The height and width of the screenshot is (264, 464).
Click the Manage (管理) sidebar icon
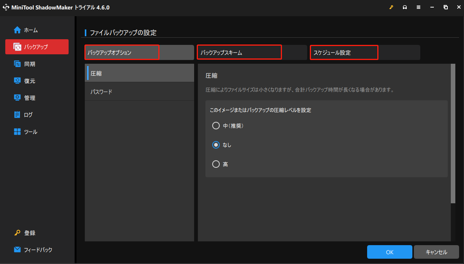coord(17,98)
